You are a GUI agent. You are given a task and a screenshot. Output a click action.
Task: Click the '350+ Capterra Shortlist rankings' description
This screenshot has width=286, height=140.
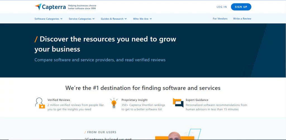[143, 107]
